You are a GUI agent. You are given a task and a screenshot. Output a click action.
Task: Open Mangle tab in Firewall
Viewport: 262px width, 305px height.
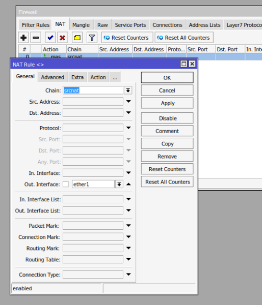[81, 25]
